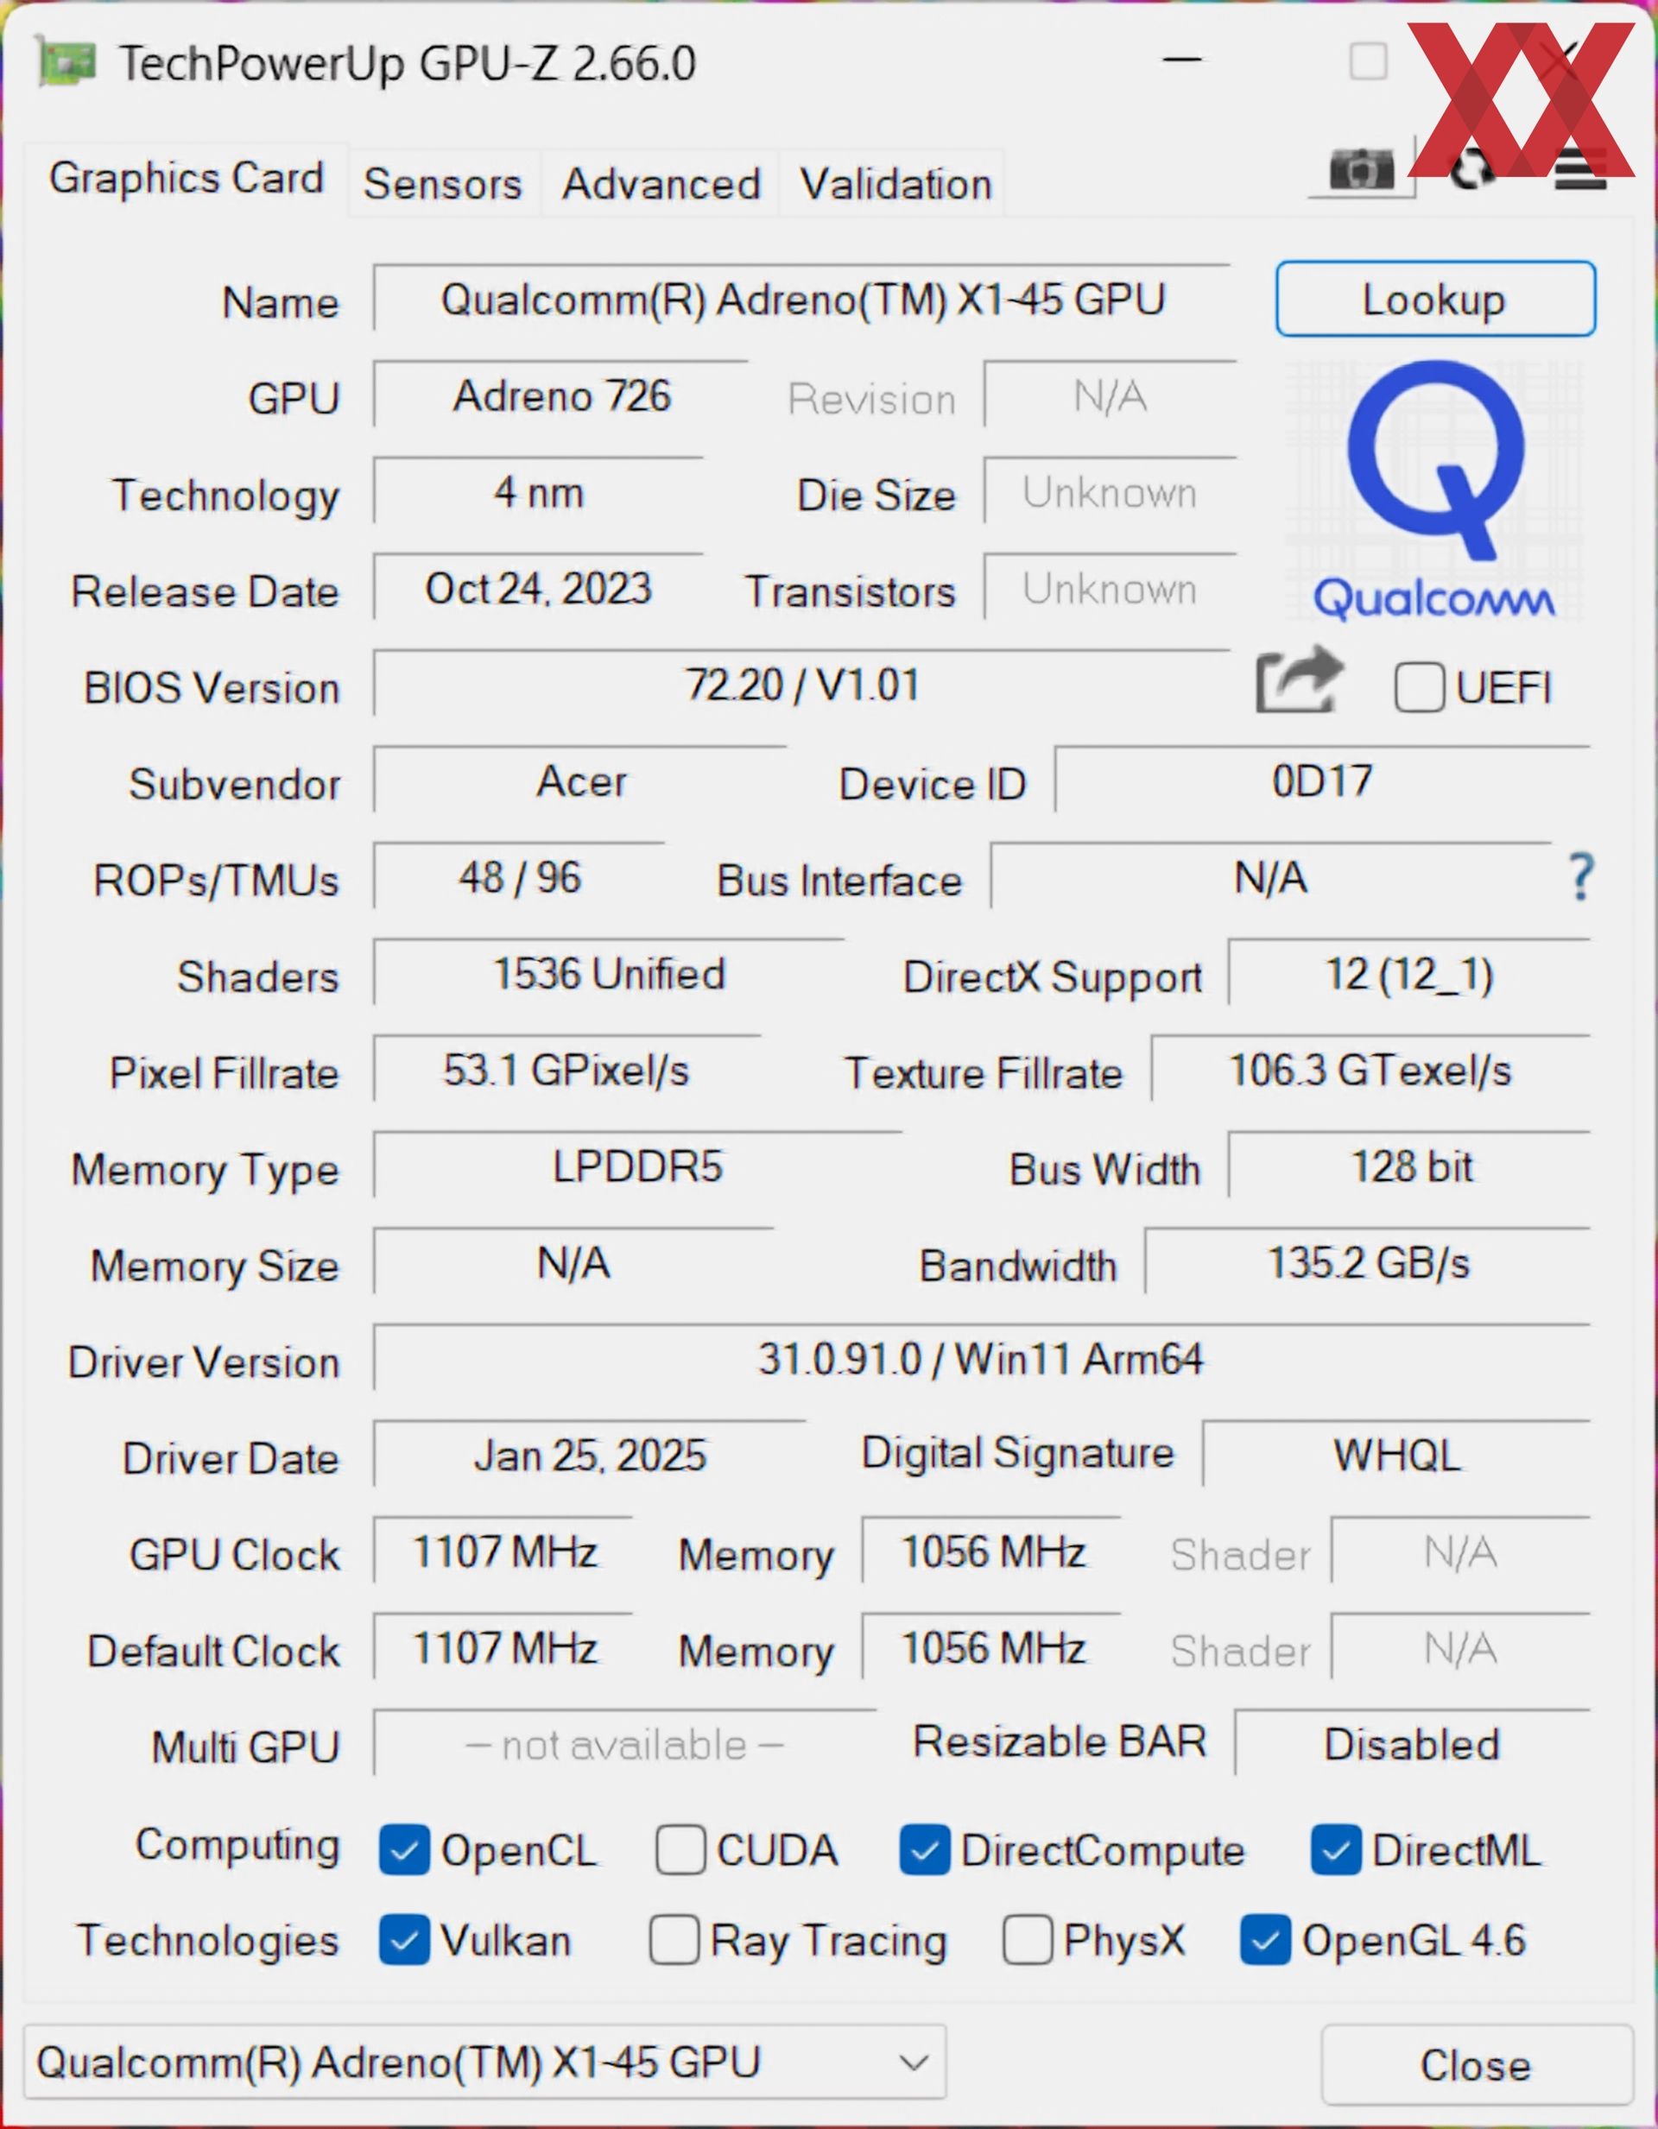Click the GPU field showing Adreno 726

pyautogui.click(x=560, y=395)
